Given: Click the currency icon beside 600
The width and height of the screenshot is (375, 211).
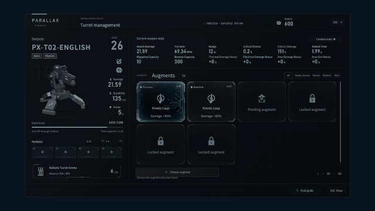Looking at the screenshot, I should 279,23.
